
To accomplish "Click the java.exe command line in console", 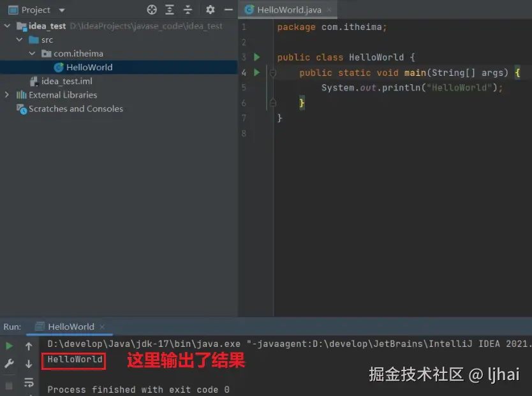I will coord(289,344).
